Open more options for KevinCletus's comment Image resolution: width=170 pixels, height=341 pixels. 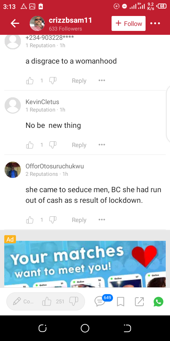[102, 145]
